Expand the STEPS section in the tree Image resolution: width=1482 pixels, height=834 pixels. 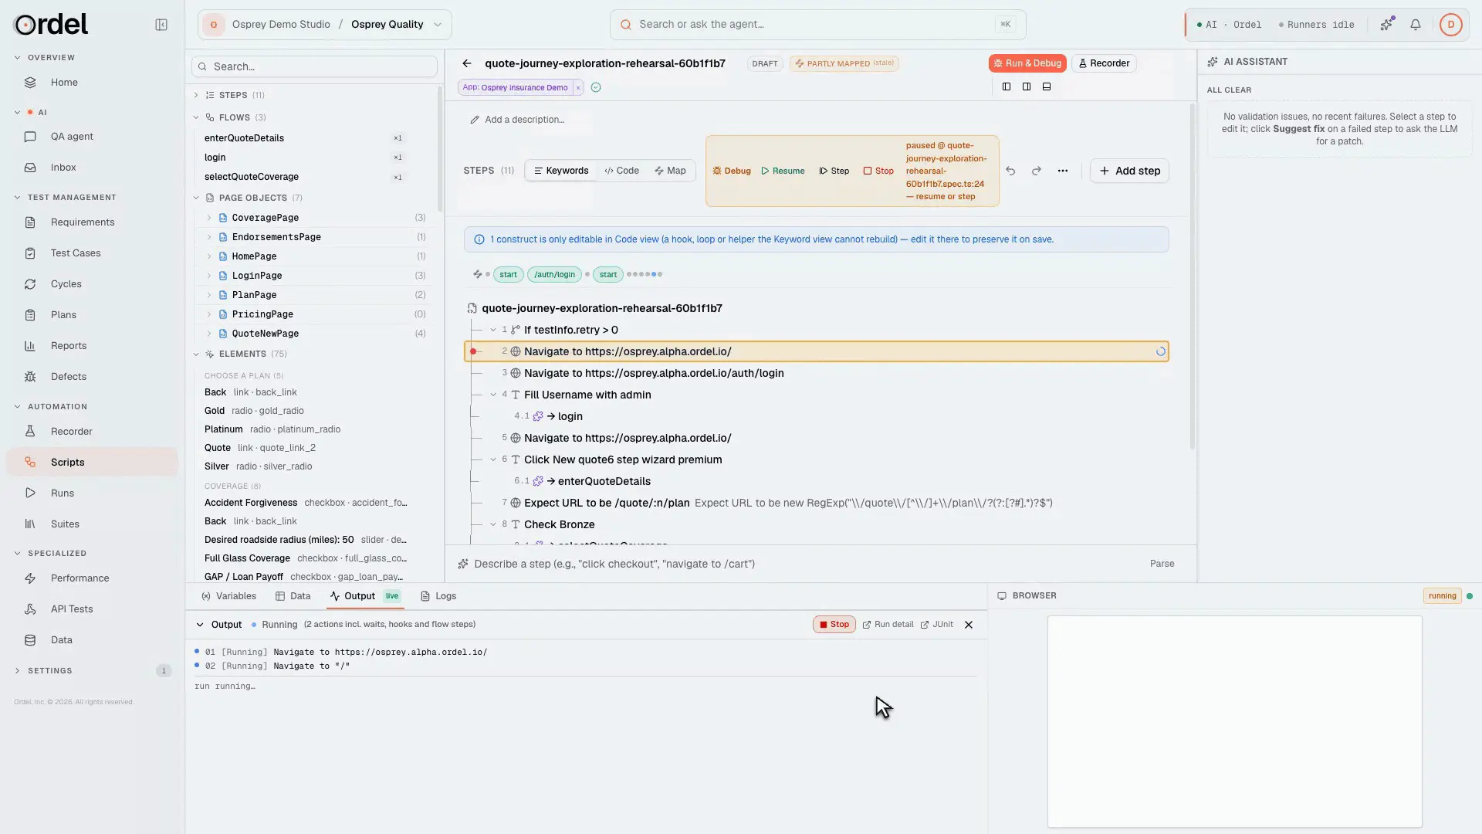pos(196,95)
